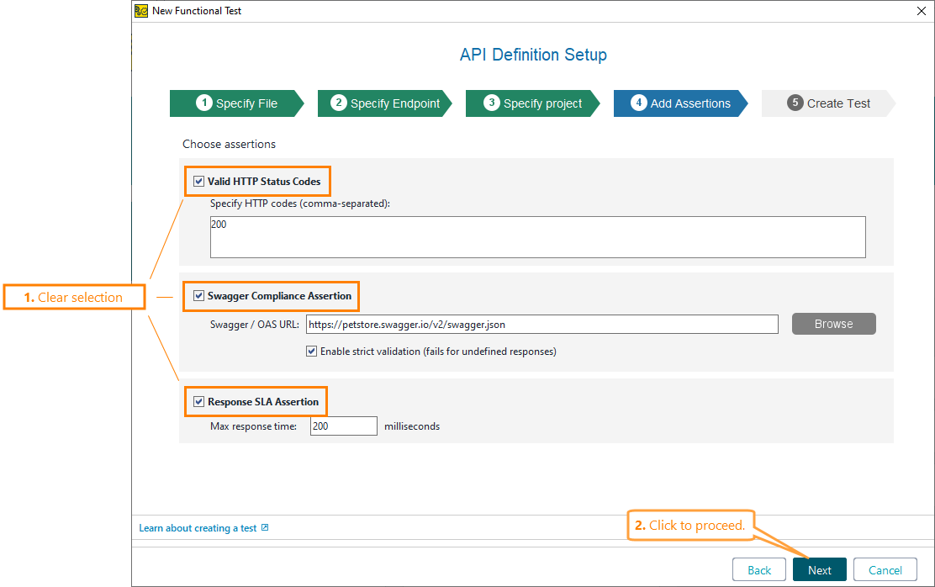Click Next to proceed
The image size is (935, 587).
click(819, 569)
